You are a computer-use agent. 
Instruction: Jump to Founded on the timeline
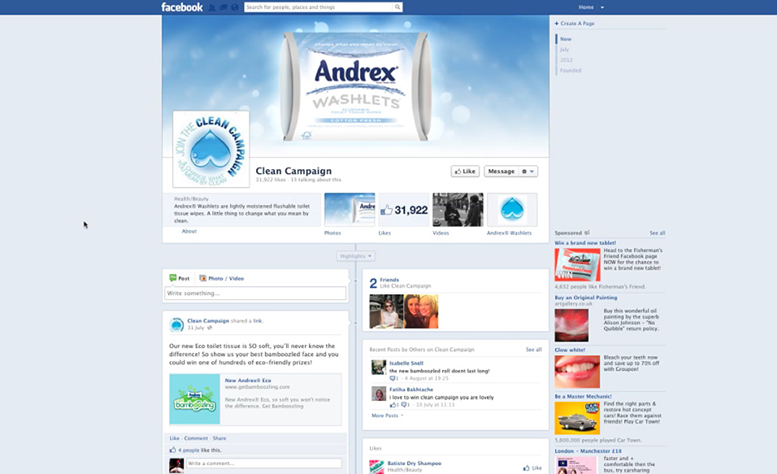click(571, 71)
